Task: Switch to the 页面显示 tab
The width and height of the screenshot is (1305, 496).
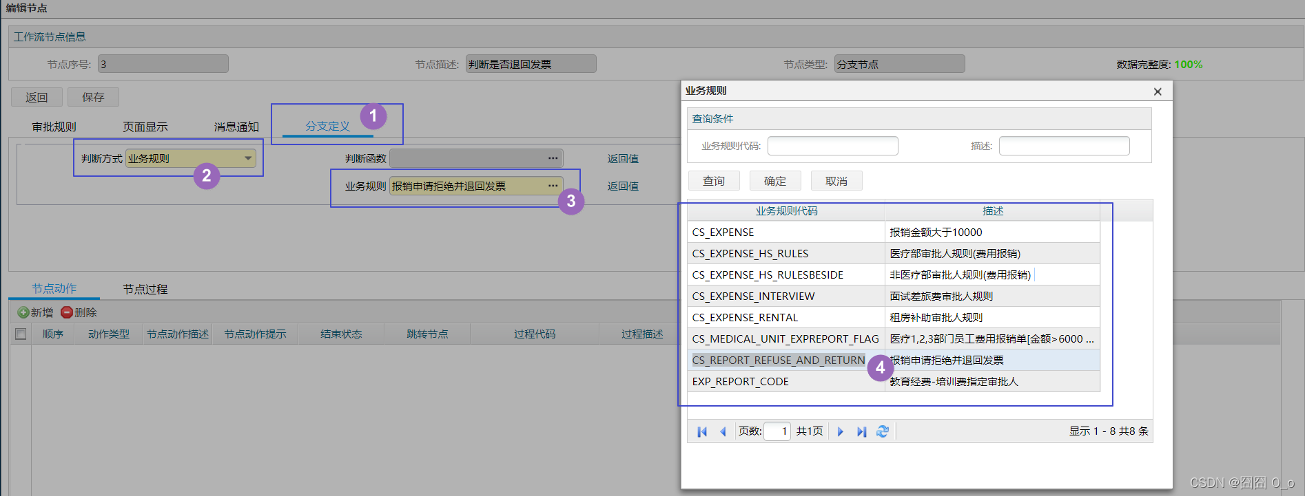Action: click(x=145, y=127)
